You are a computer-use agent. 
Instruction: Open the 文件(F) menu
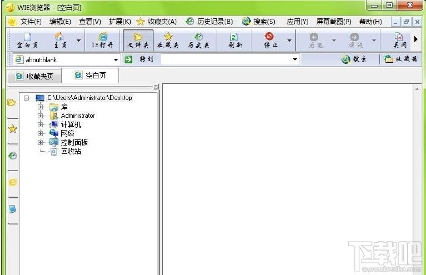pos(31,22)
